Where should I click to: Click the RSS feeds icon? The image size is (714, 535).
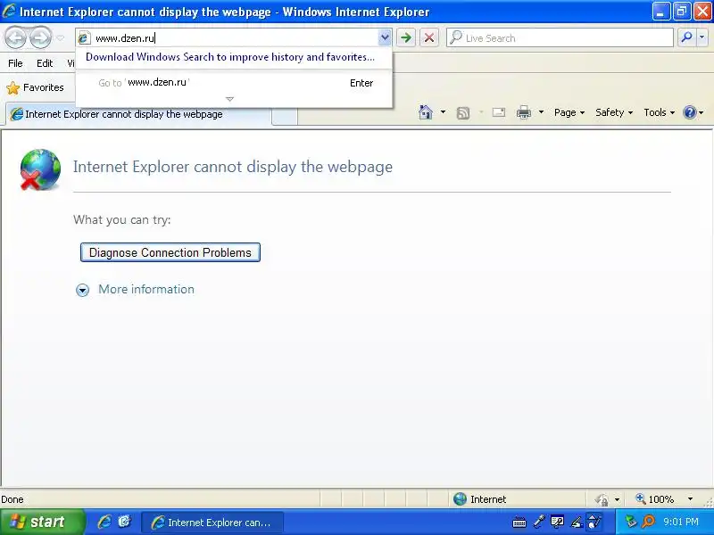[462, 112]
